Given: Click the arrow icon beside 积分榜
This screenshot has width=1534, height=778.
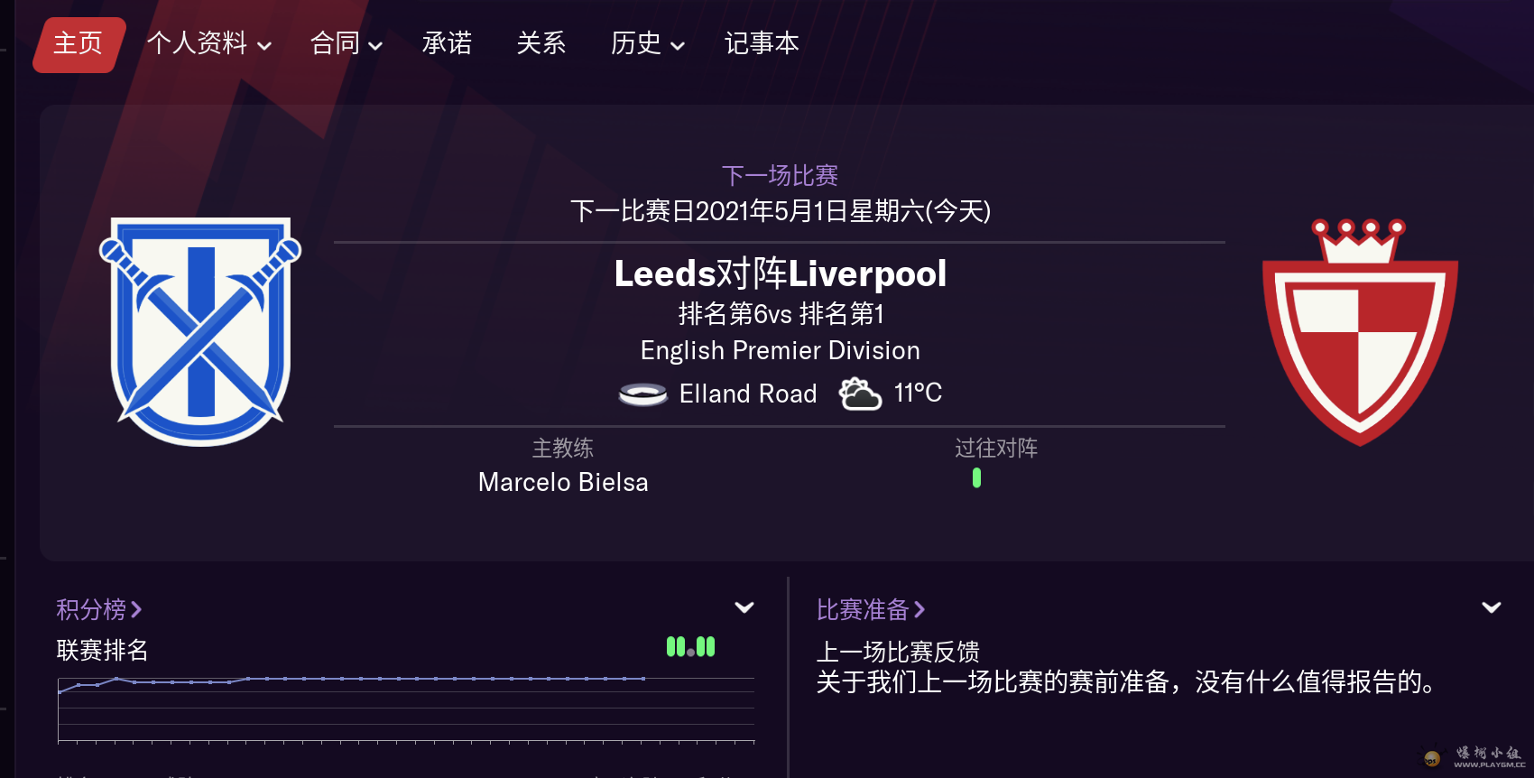Looking at the screenshot, I should click(x=136, y=610).
